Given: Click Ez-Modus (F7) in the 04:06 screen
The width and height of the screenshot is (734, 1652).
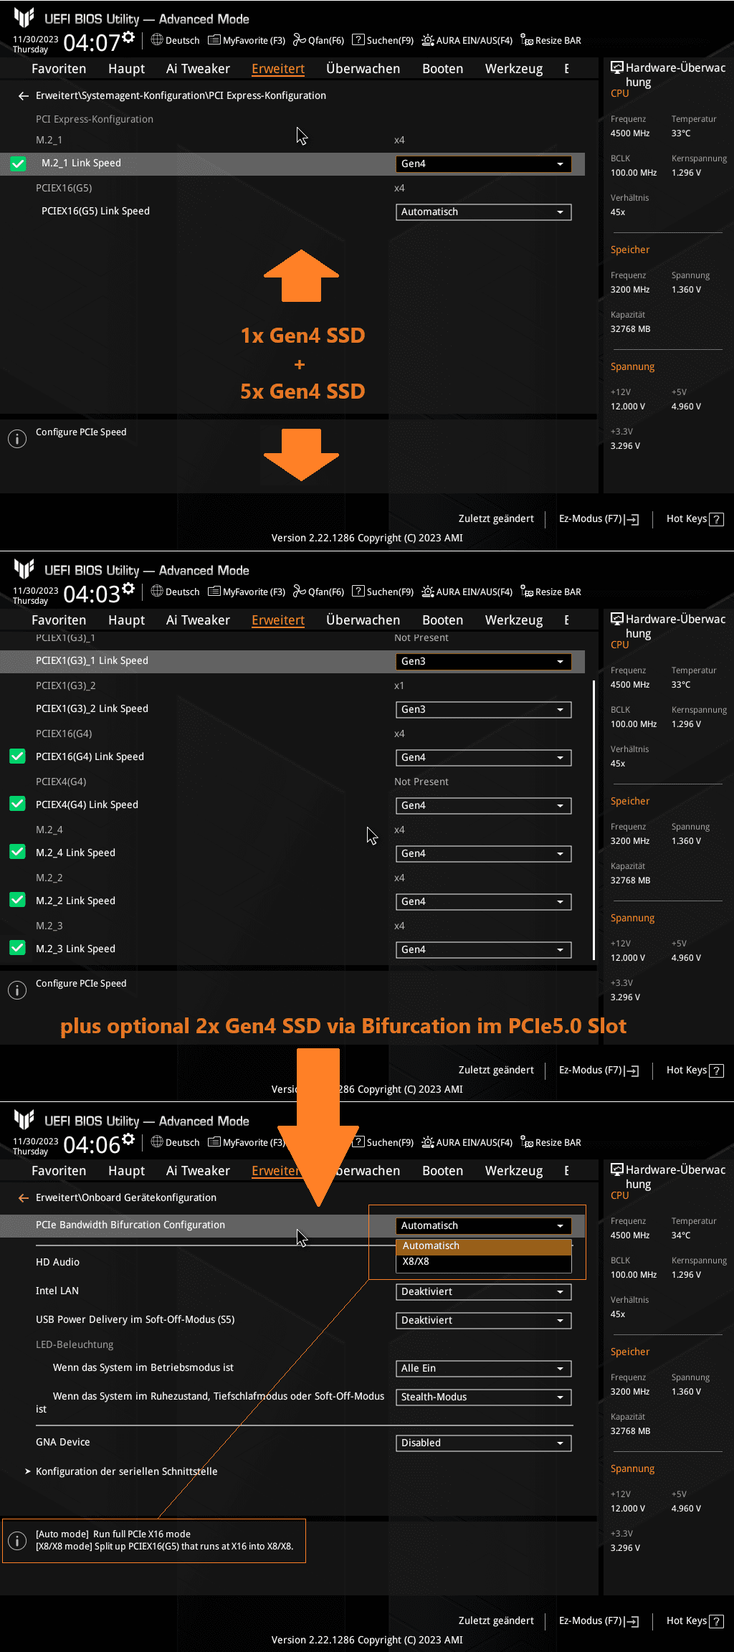Looking at the screenshot, I should pos(599,1621).
